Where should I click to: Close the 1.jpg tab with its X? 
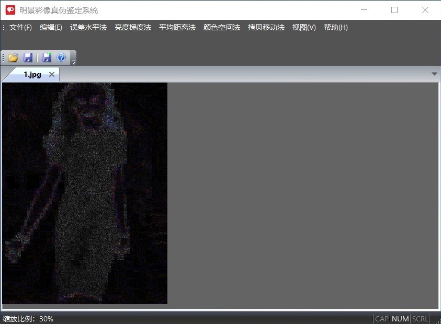52,74
